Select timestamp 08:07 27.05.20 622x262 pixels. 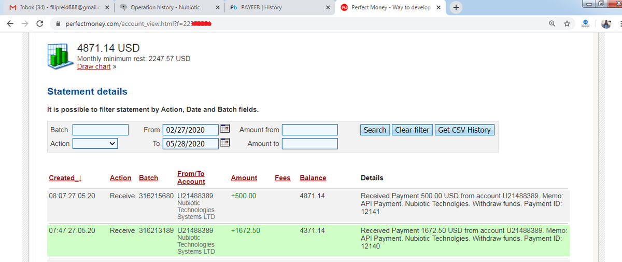72,196
